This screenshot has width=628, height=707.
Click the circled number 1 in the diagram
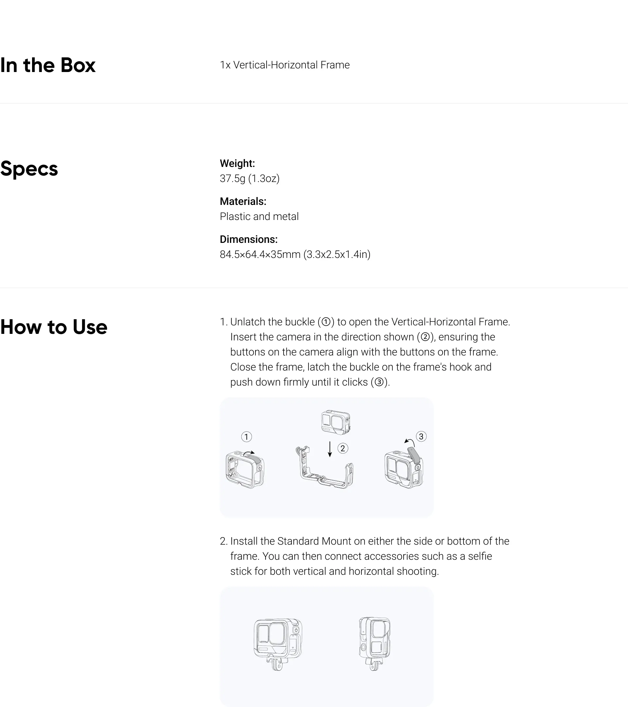(x=246, y=437)
